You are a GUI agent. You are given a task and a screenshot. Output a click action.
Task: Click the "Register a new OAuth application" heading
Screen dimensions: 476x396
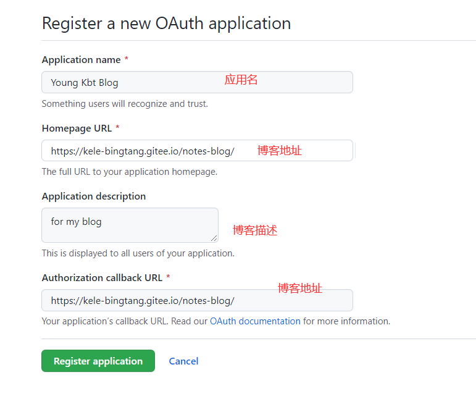click(166, 23)
